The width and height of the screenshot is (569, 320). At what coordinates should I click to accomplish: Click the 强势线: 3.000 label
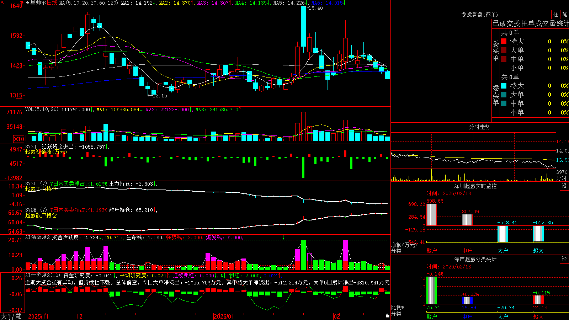(x=185, y=237)
